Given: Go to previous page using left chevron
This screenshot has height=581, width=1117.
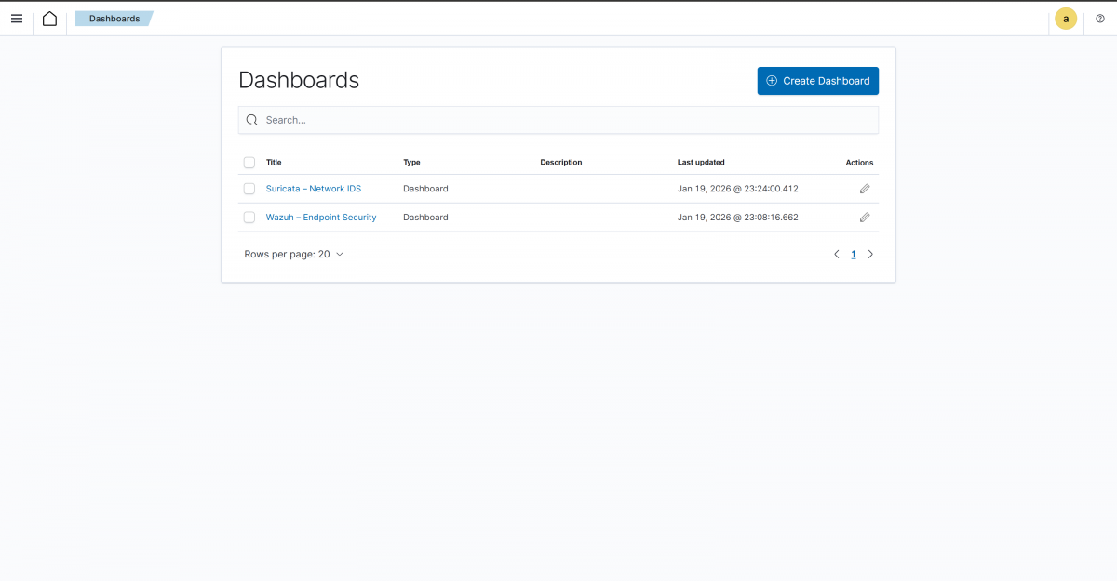Looking at the screenshot, I should click(x=836, y=253).
